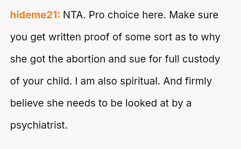Click the word "child" in fourth line
This screenshot has width=241, height=149.
click(58, 81)
